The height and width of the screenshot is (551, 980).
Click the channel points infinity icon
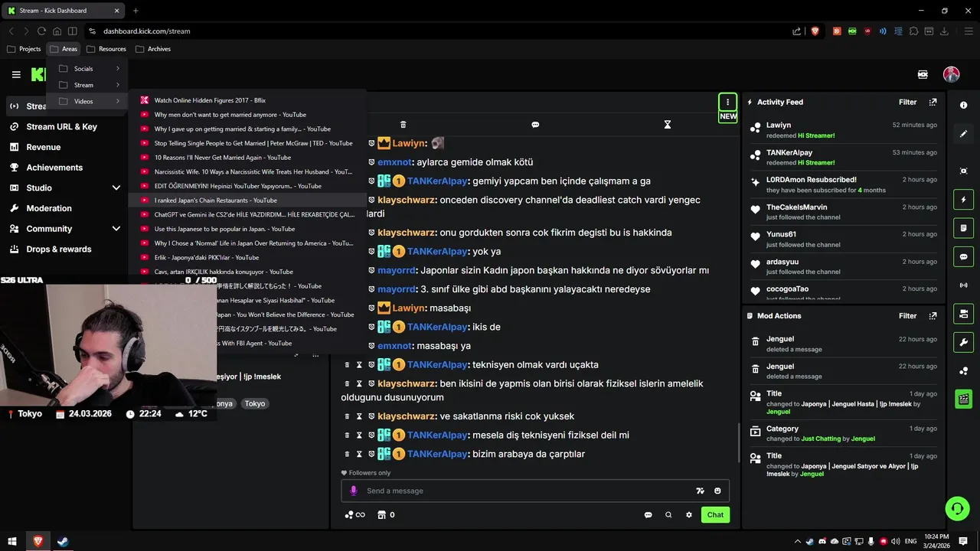354,515
